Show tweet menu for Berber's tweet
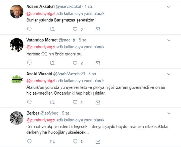The width and height of the screenshot is (181, 147). point(169,113)
